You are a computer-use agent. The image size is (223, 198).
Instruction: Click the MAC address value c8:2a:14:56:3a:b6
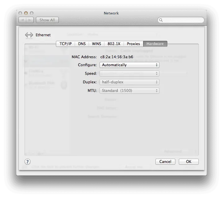[x=116, y=57]
